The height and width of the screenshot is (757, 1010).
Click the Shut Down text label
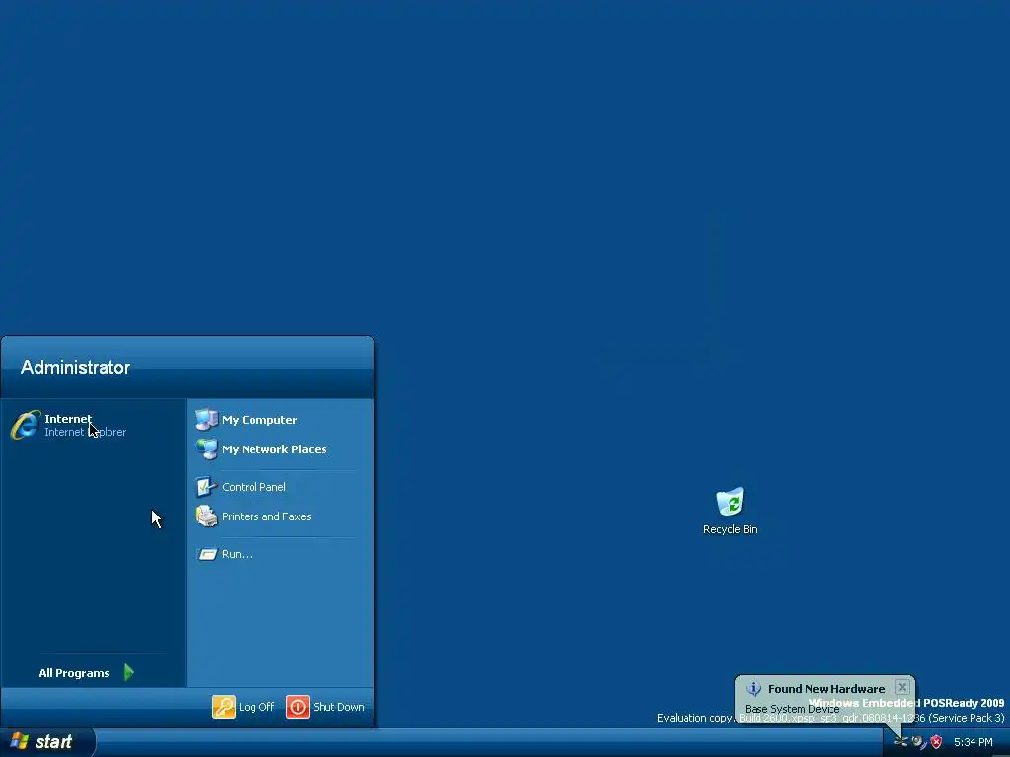pyautogui.click(x=339, y=707)
